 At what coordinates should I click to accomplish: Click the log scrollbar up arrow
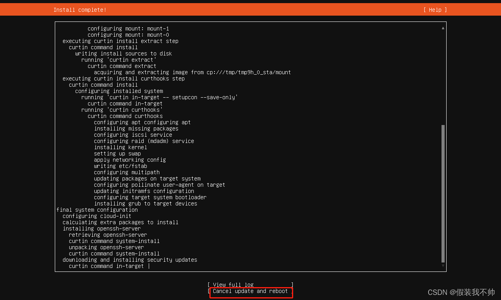pyautogui.click(x=443, y=28)
